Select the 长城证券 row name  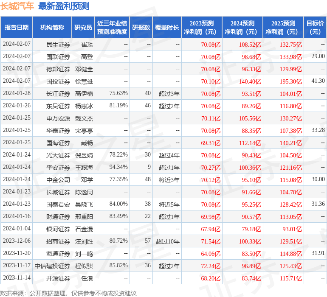point(58,192)
